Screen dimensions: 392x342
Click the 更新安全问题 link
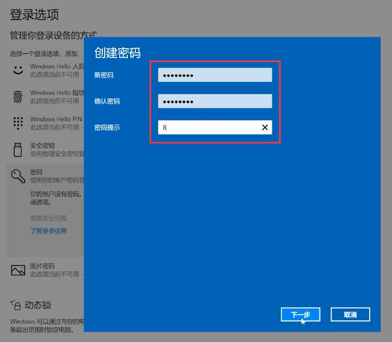tap(49, 218)
